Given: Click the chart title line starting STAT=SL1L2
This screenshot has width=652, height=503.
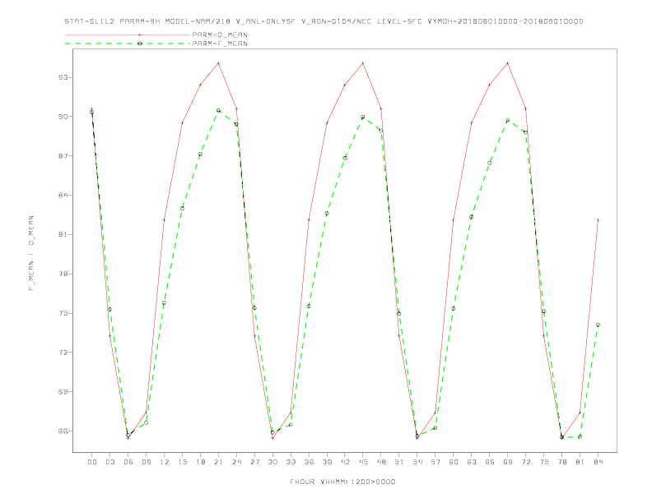Looking at the screenshot, I should pyautogui.click(x=324, y=21).
